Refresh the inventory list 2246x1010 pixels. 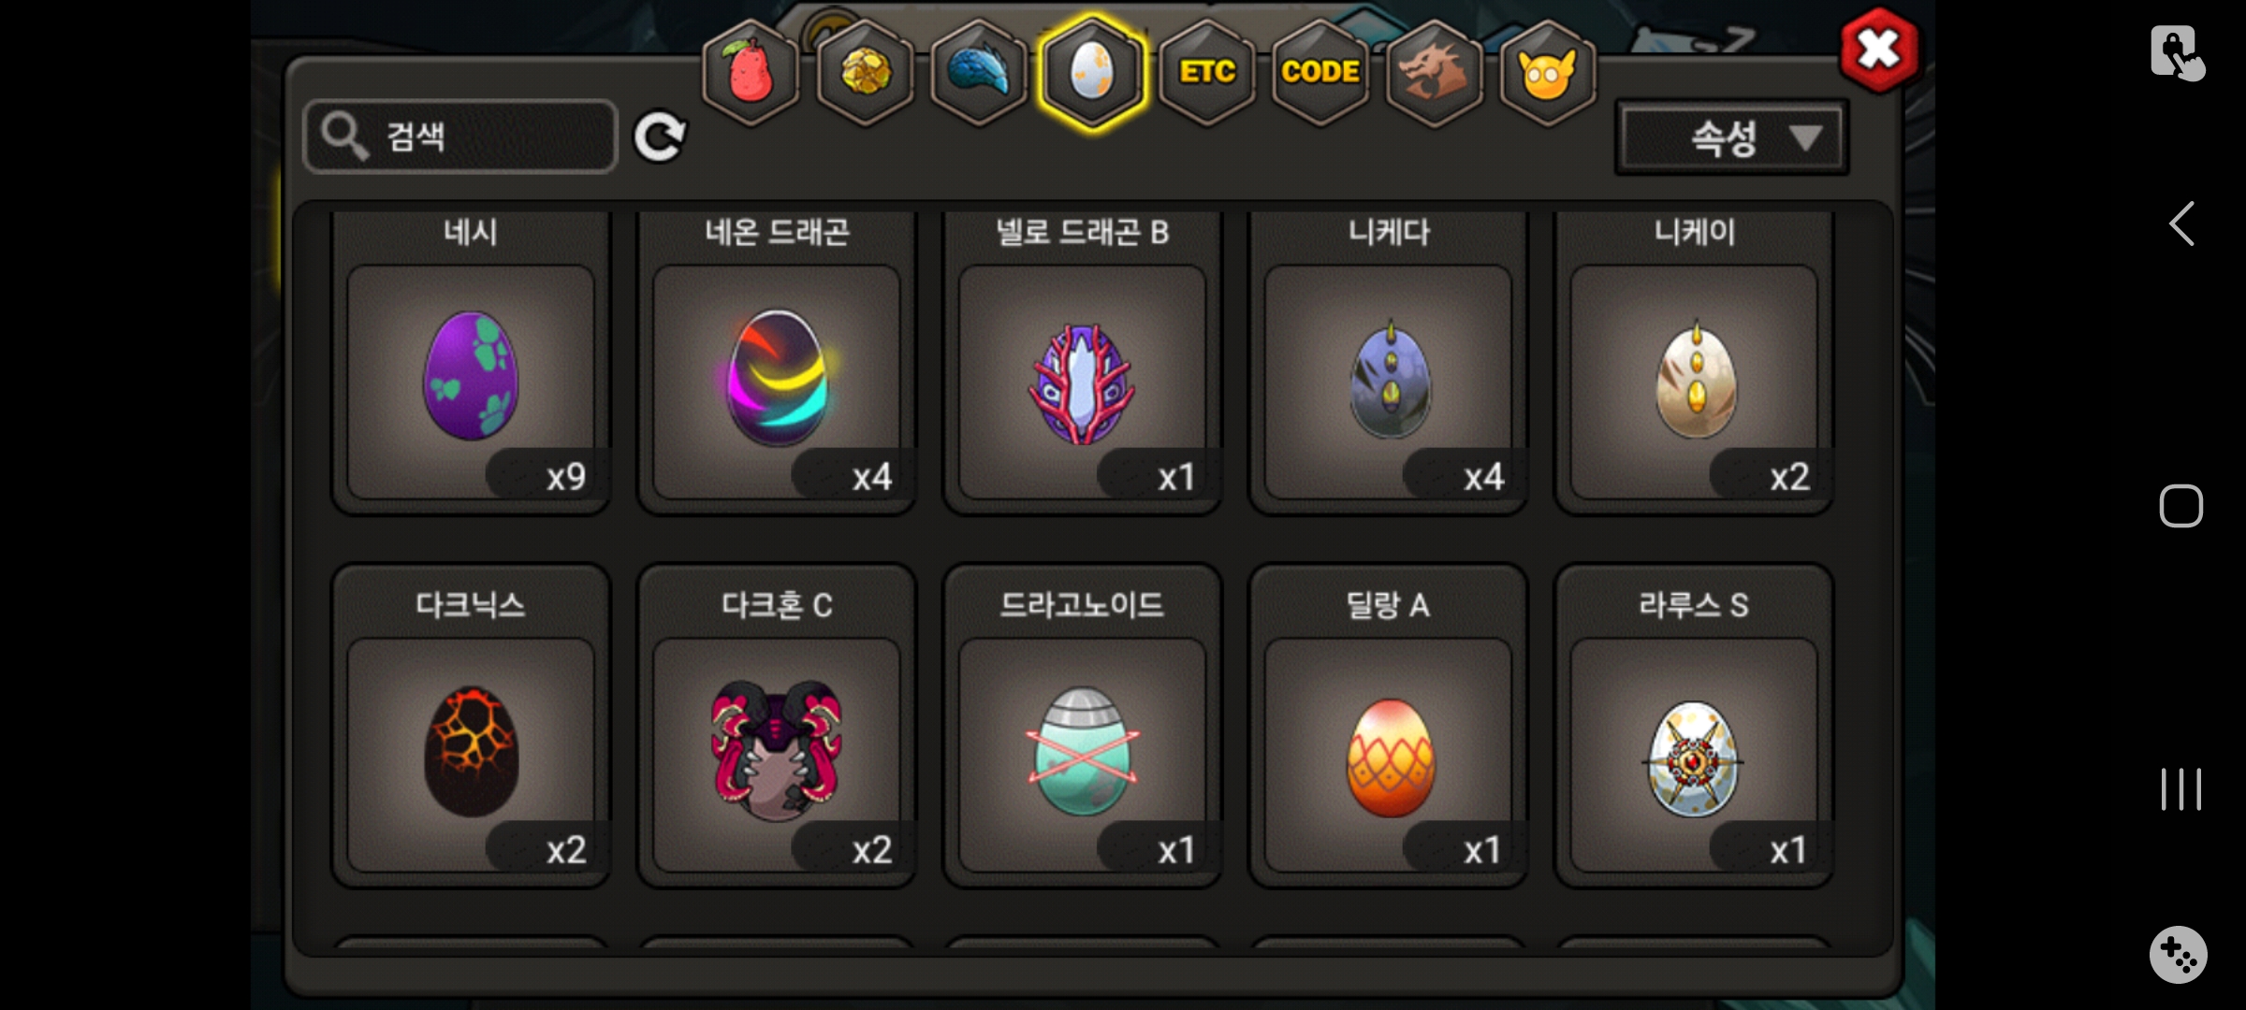pyautogui.click(x=660, y=137)
